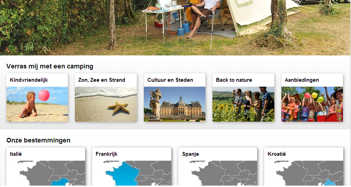Click the child with red ball photo
The image size is (351, 187).
click(37, 104)
